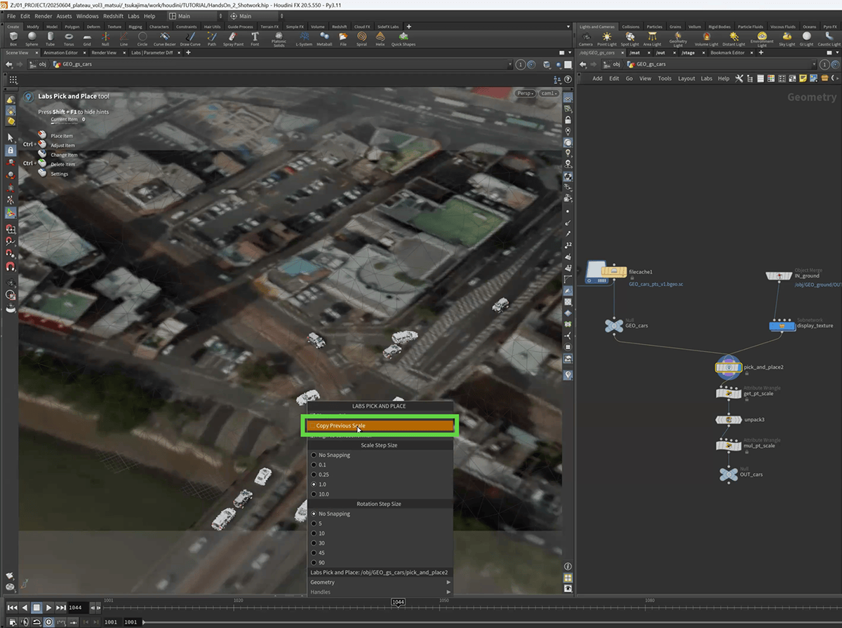842x628 pixels.
Task: Choose No Snapping for scale step
Action: 333,455
